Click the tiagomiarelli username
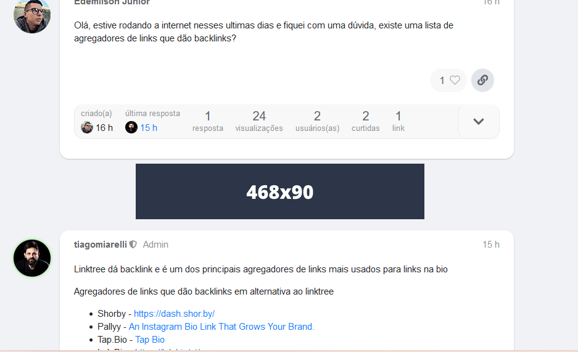This screenshot has width=578, height=352. point(101,245)
